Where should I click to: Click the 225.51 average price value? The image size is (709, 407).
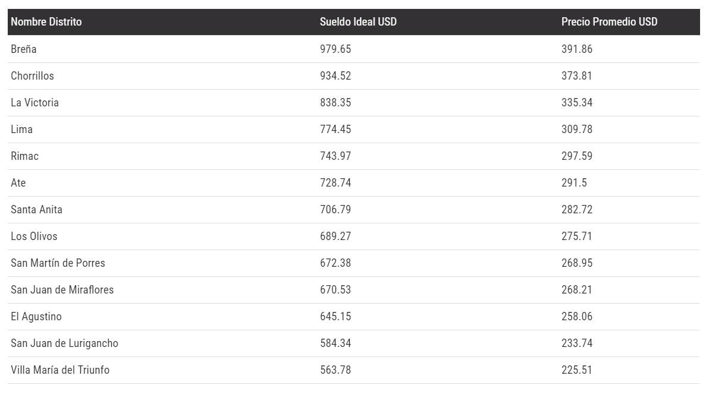pyautogui.click(x=577, y=370)
